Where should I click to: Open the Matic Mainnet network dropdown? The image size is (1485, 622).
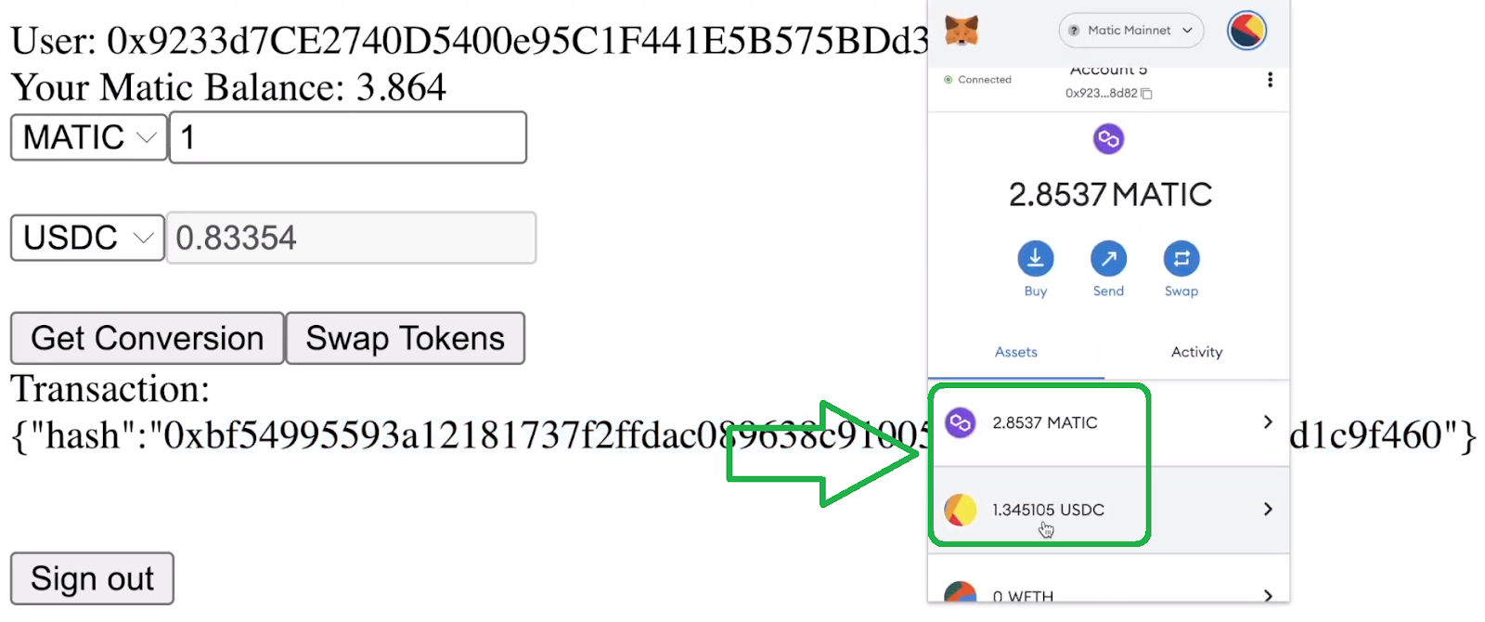(1130, 31)
